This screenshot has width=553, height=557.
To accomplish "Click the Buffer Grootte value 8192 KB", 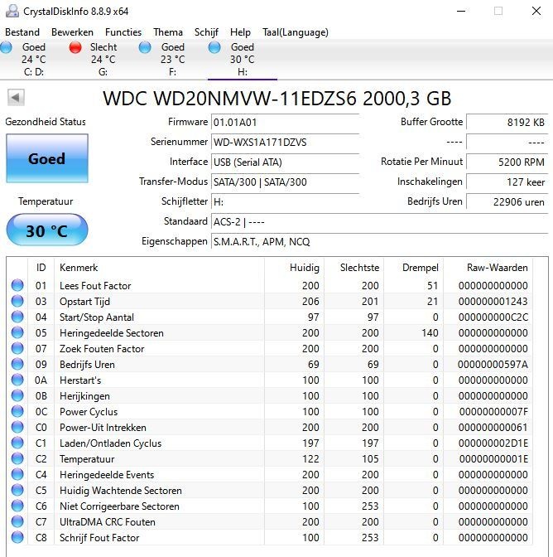I will pyautogui.click(x=507, y=122).
